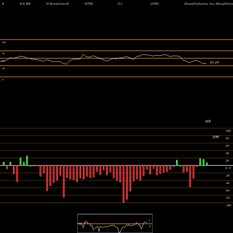The width and height of the screenshot is (233, 233).
Task: Click the 100 label on RSI axis
Action: (x=4, y=42)
